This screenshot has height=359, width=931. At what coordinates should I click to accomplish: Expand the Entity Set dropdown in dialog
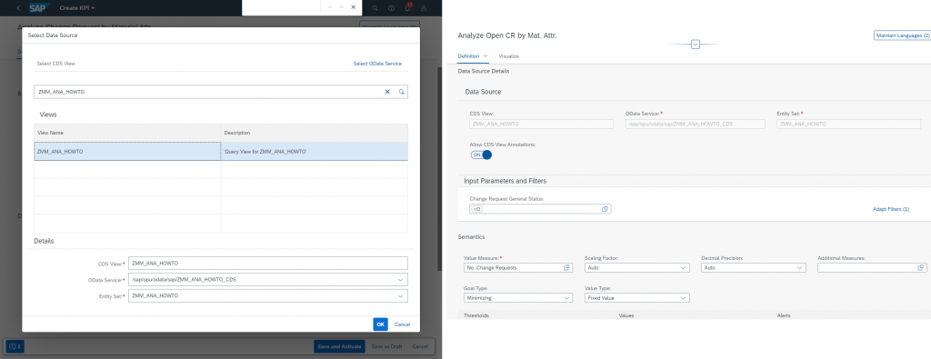401,295
